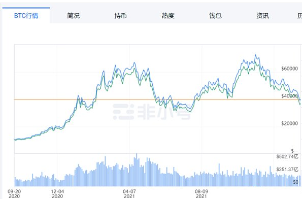Click the 09-20 2020 date label
This screenshot has height=199, width=302.
[14, 194]
